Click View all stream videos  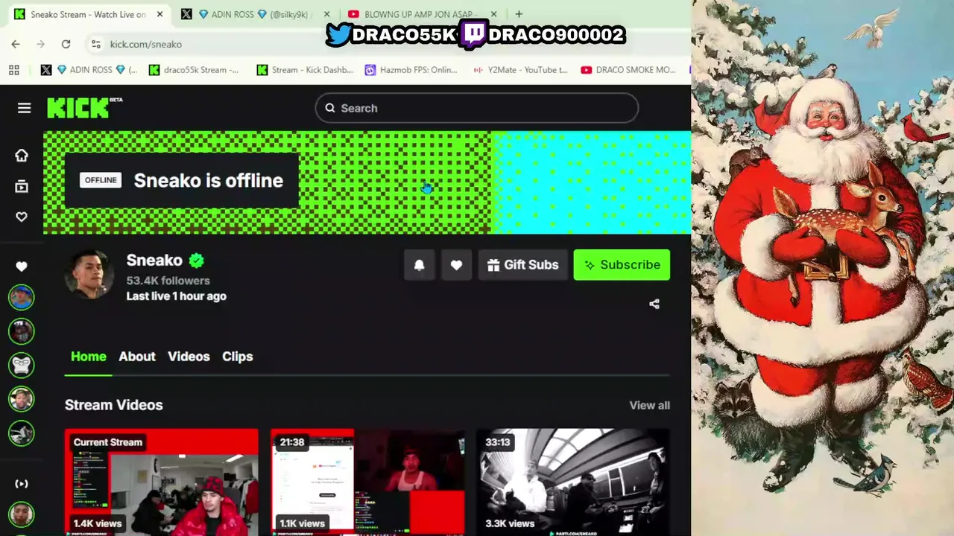[x=650, y=405]
